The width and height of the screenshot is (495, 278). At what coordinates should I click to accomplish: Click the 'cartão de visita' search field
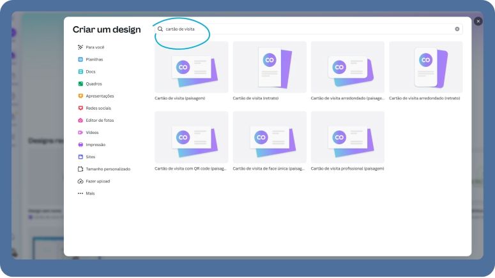[307, 29]
